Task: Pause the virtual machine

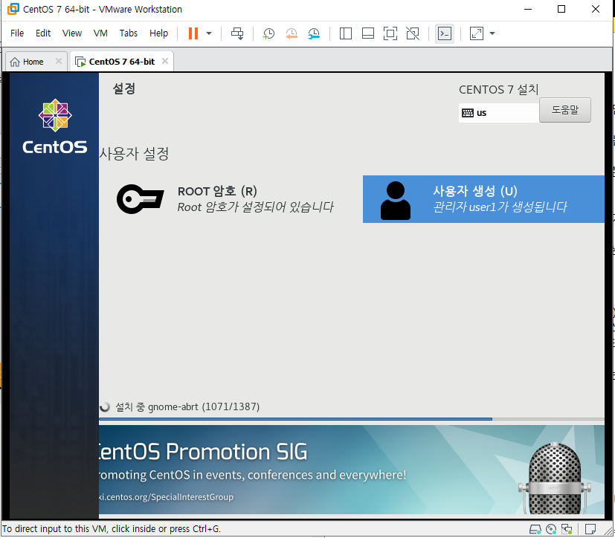Action: pos(193,33)
